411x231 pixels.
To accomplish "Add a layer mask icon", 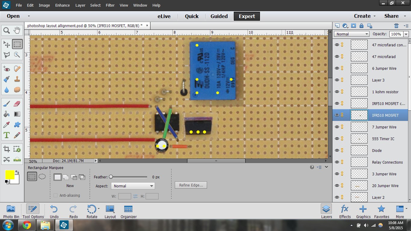I will (354, 26).
